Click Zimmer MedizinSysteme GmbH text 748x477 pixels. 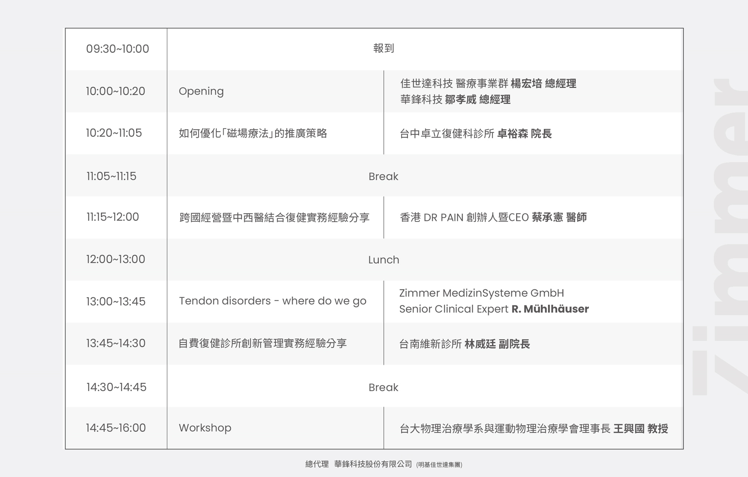coord(481,293)
